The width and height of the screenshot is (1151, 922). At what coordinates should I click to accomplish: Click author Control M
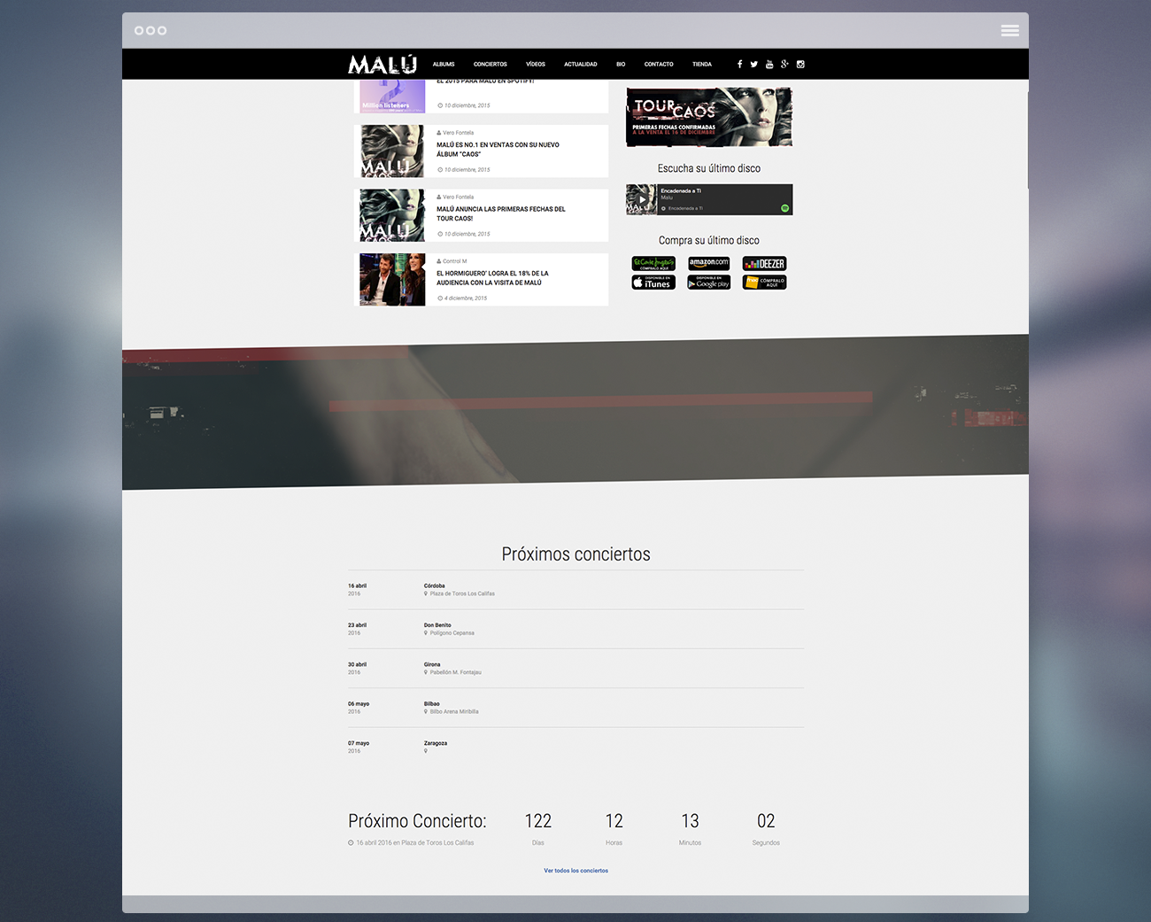point(454,261)
